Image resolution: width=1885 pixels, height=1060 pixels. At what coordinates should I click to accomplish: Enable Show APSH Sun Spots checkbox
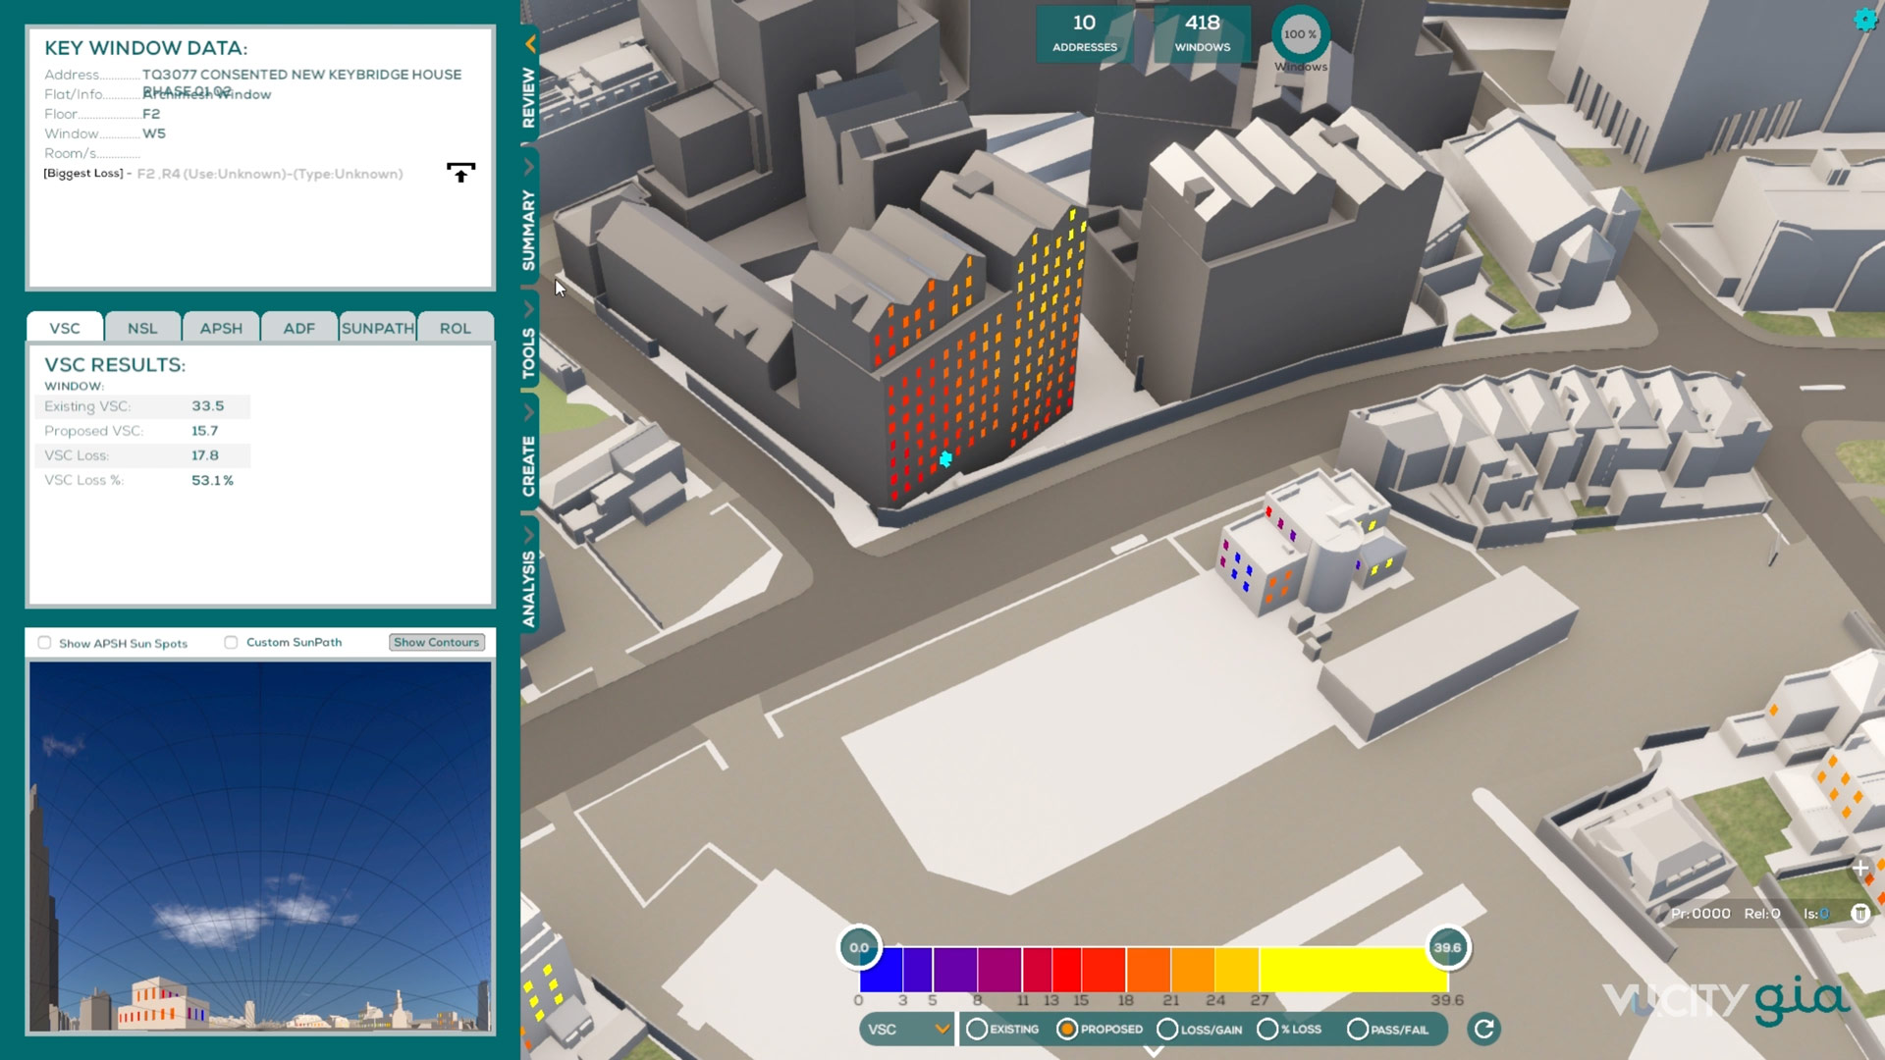pyautogui.click(x=45, y=643)
